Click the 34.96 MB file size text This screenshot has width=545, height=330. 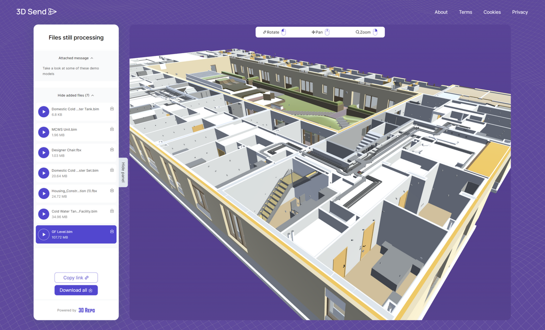click(x=59, y=217)
